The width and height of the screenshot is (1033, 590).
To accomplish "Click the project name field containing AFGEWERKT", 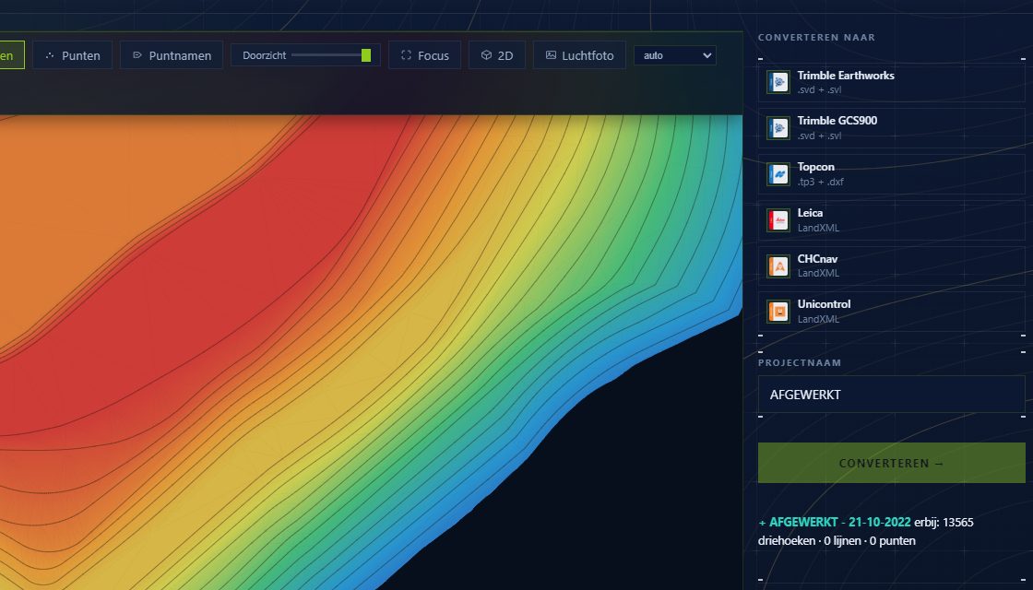I will [x=891, y=395].
